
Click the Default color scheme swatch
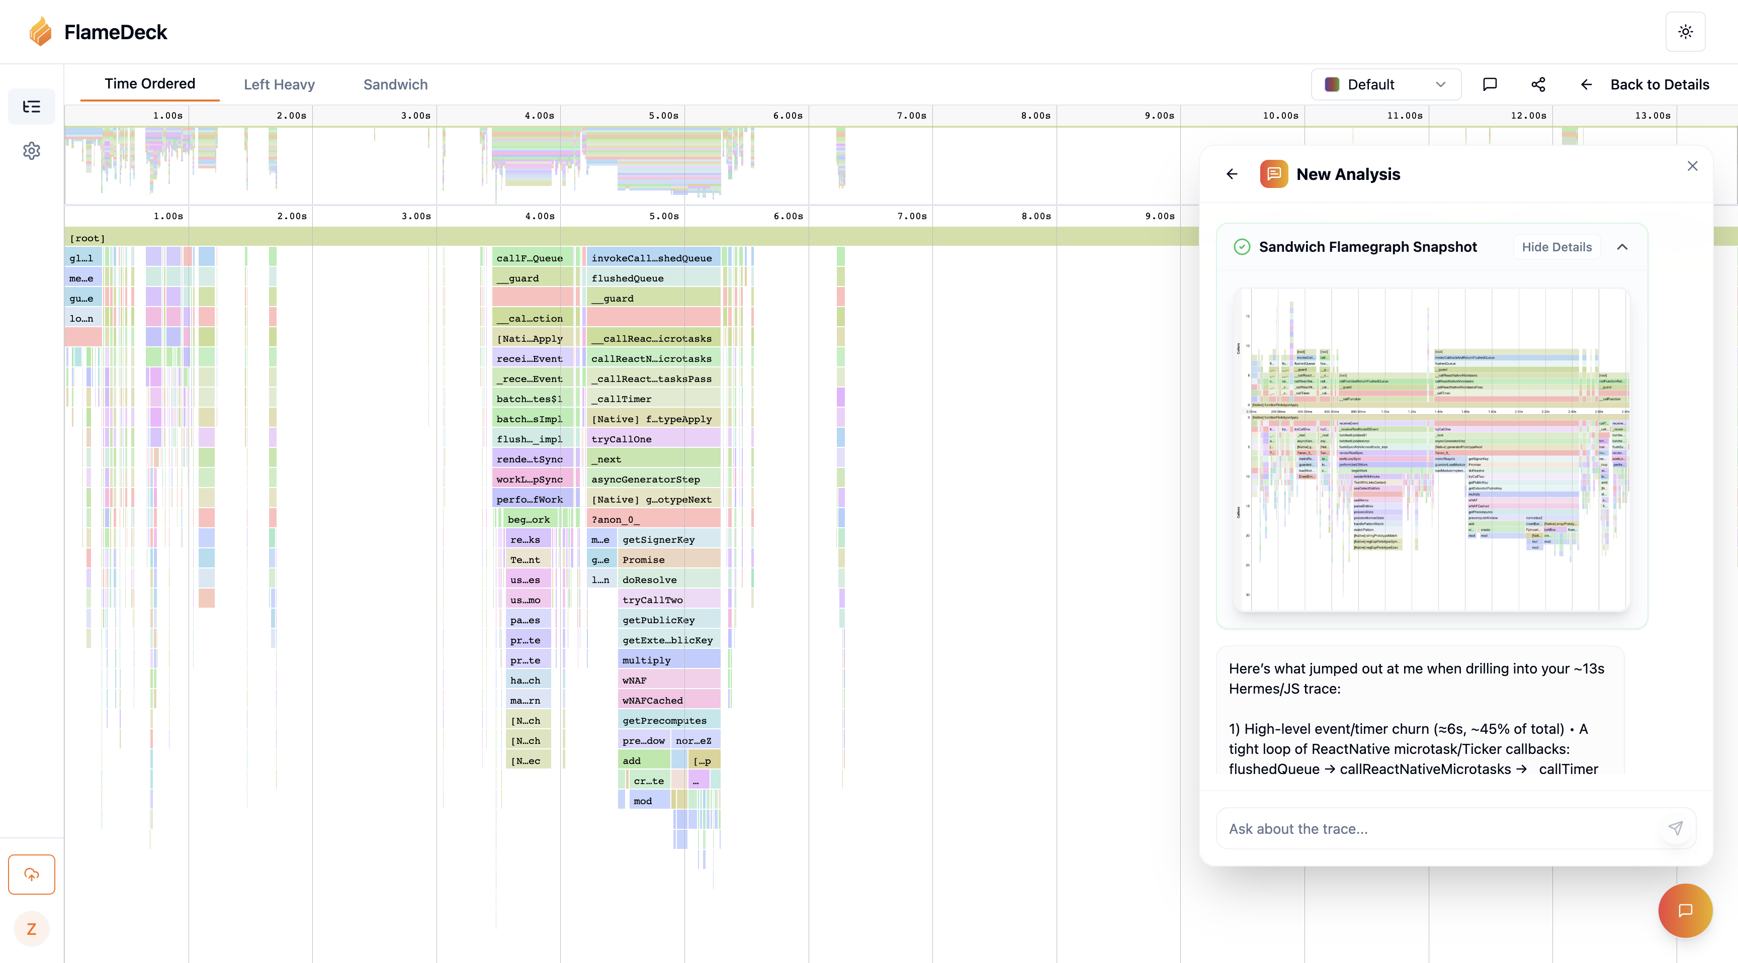1332,84
